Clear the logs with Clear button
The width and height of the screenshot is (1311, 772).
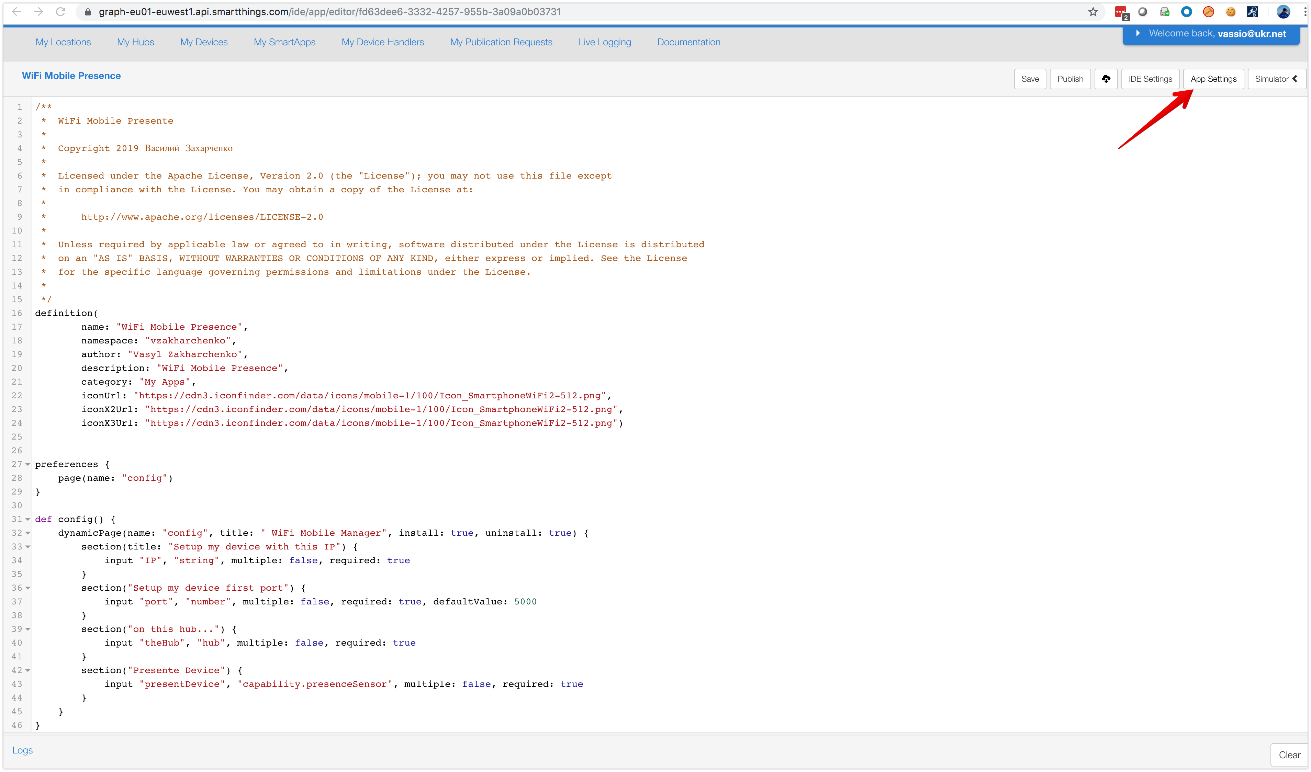point(1289,755)
